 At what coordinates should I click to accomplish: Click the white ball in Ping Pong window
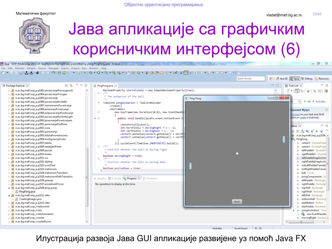tap(237, 153)
